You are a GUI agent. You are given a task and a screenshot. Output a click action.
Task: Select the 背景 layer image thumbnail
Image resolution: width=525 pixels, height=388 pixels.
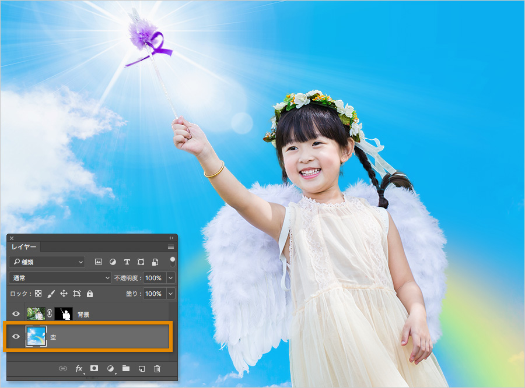(x=36, y=314)
